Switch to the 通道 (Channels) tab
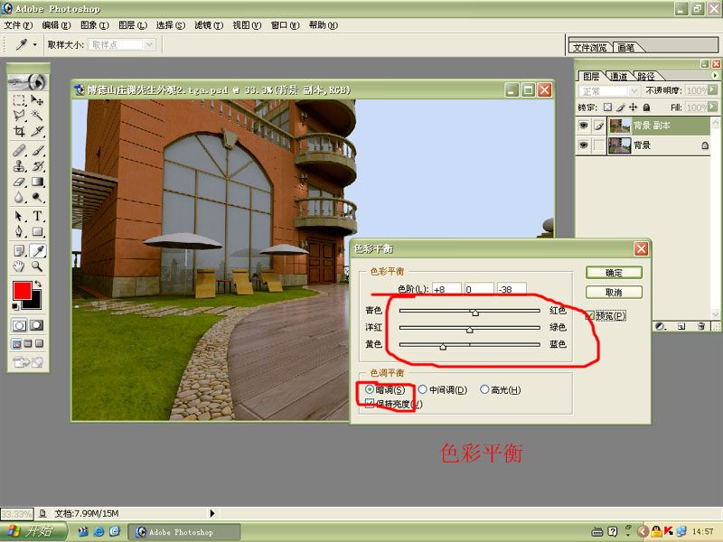This screenshot has width=723, height=542. (x=618, y=76)
